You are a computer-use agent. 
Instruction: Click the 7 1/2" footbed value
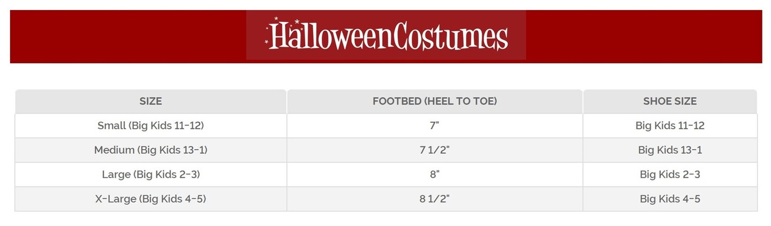435,150
